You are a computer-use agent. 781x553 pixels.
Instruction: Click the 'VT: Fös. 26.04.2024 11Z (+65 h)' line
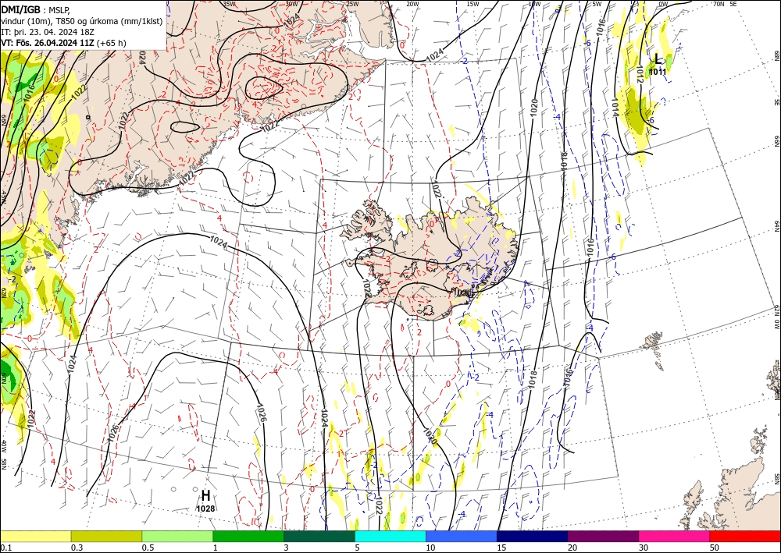click(63, 43)
